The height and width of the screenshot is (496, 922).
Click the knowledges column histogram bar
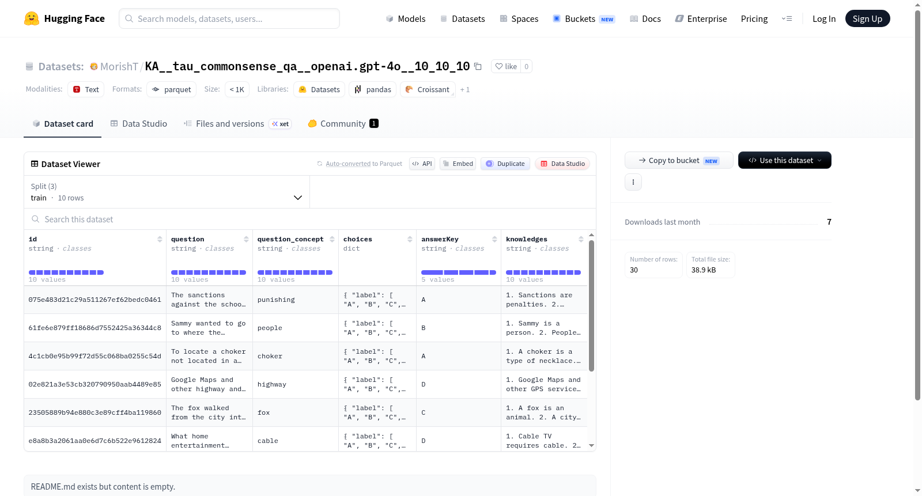pos(543,272)
